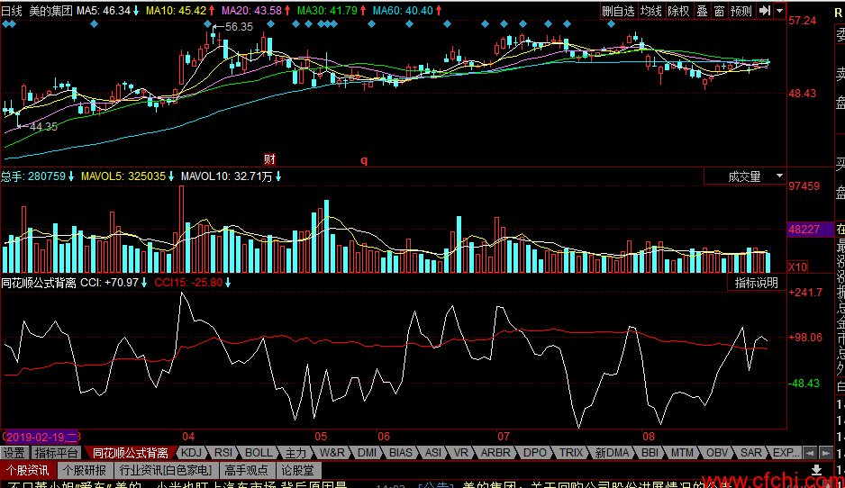Switch to the EXP... indicator tab
Image resolution: width=845 pixels, height=488 pixels.
point(786,453)
